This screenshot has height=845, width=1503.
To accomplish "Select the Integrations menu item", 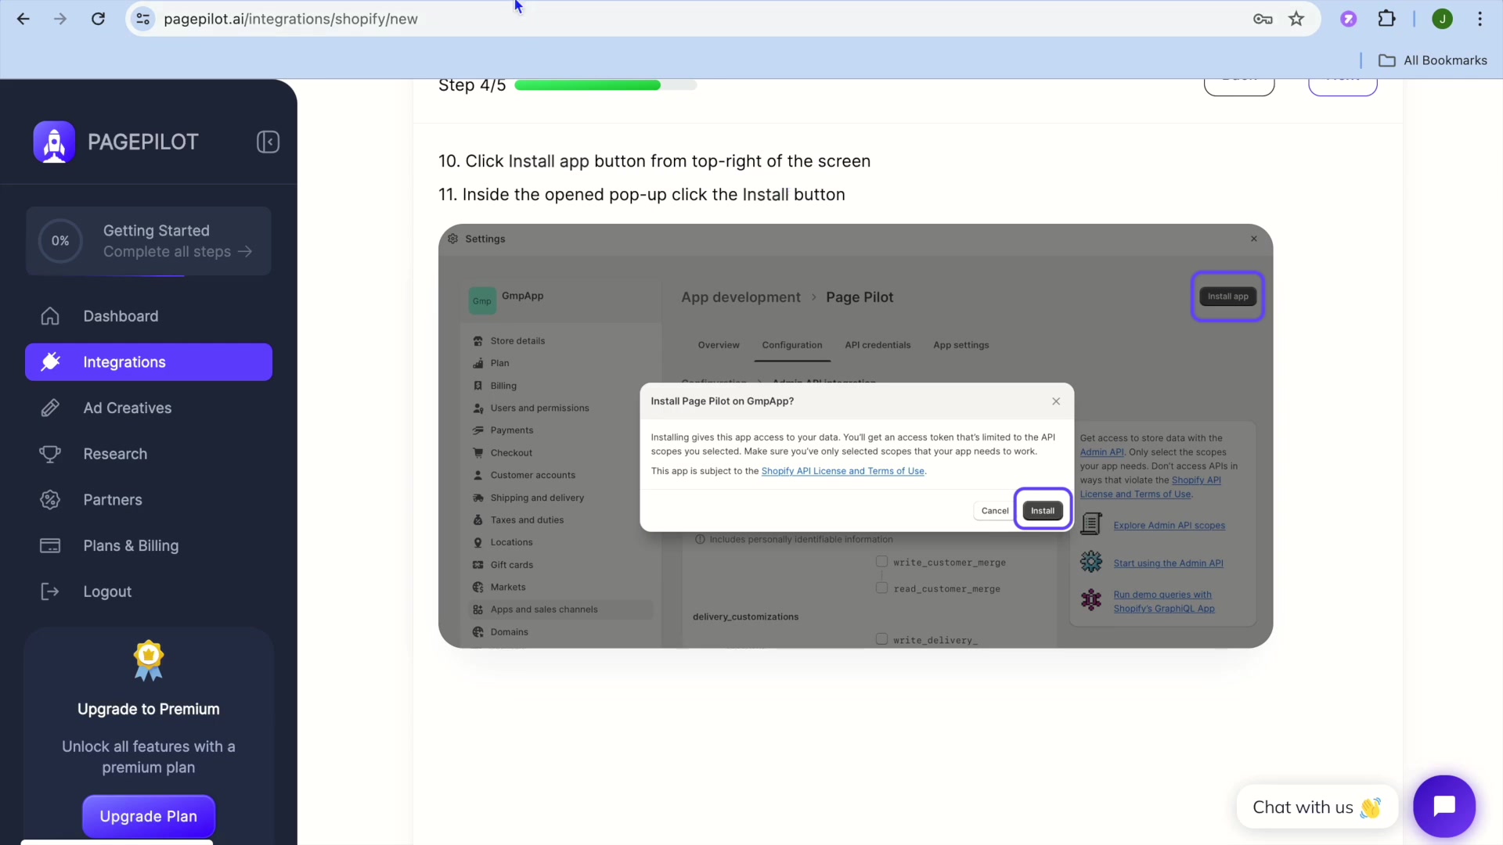I will 149,362.
